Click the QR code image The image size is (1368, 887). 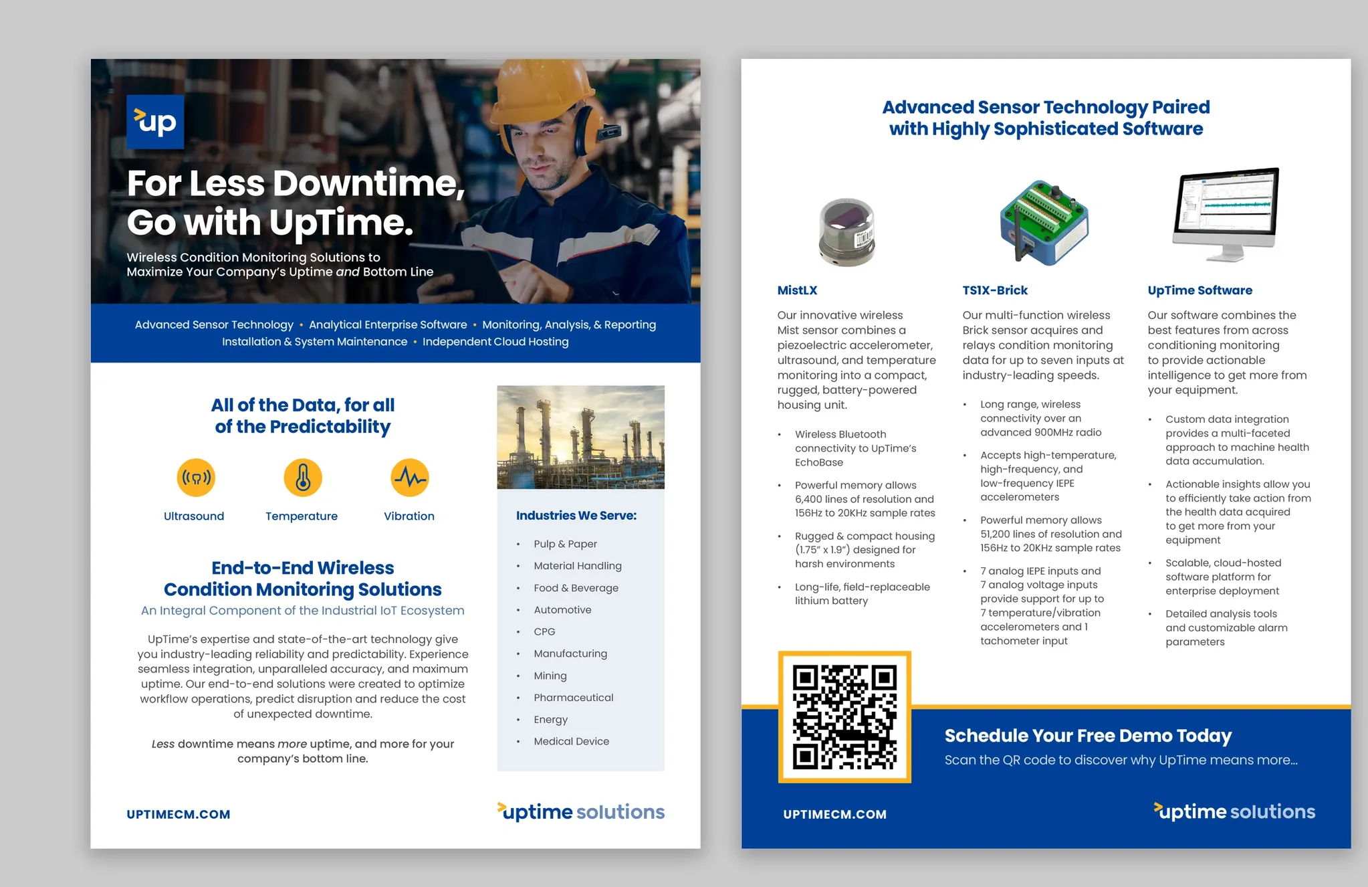pos(844,716)
